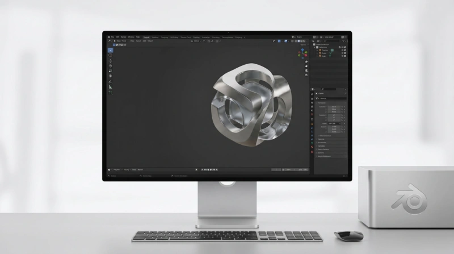Select the Select Box tool in toolbar
The image size is (454, 254).
tap(110, 50)
